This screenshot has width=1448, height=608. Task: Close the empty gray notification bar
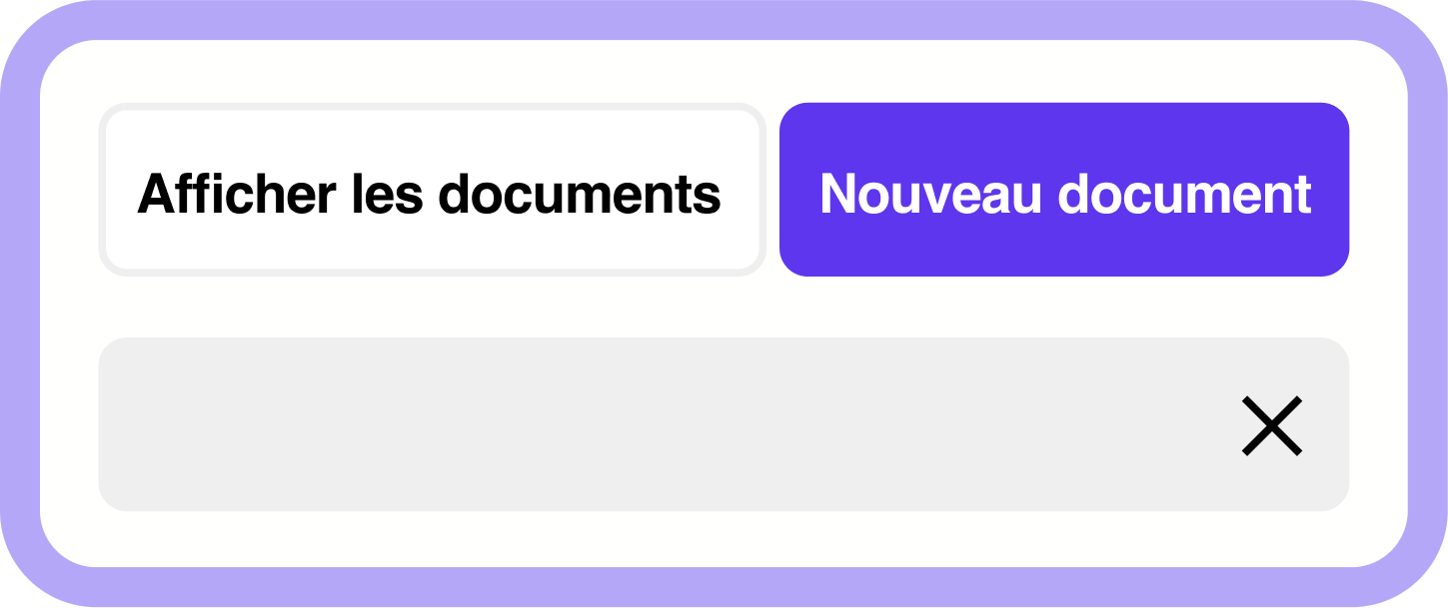(x=1271, y=425)
